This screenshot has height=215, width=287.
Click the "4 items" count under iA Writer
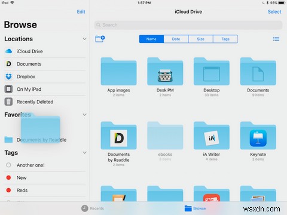[x=212, y=159]
